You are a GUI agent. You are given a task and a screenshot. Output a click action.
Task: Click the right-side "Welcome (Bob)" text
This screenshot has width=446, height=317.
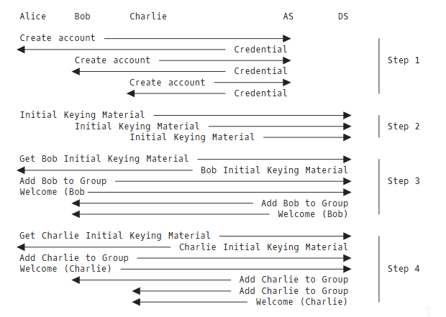point(313,214)
